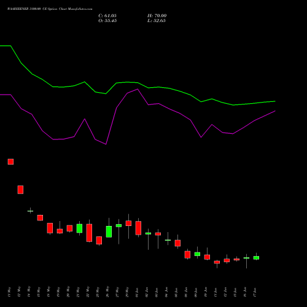This screenshot has height=307, width=307.
Task: Click the 18 May date label
Action: pyautogui.click(x=49, y=292)
